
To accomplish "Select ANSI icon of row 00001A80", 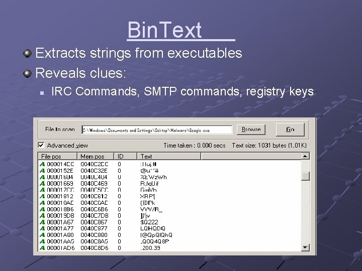I will [42, 235].
